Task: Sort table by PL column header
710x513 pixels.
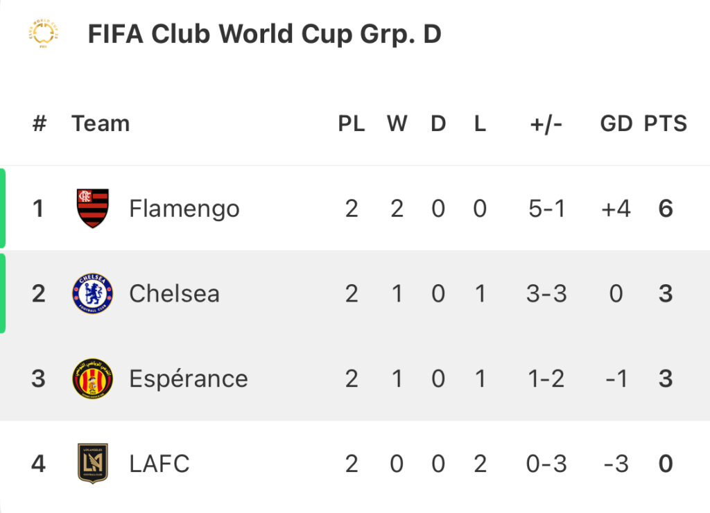Action: [352, 123]
